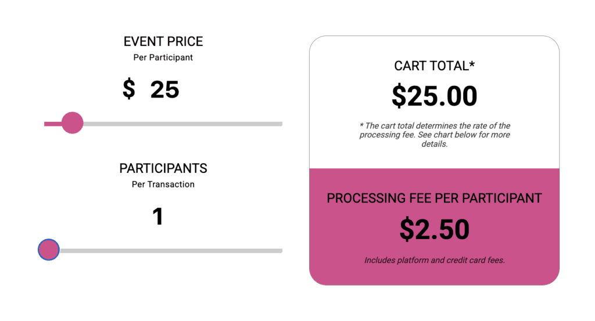Click the dollar sign beside event price
The width and height of the screenshot is (595, 321).
pyautogui.click(x=129, y=90)
